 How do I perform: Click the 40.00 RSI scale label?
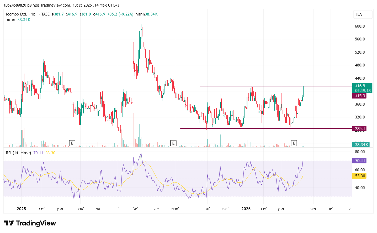click(360, 188)
